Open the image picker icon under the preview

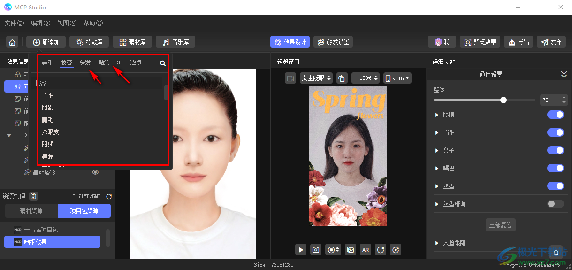(350, 250)
